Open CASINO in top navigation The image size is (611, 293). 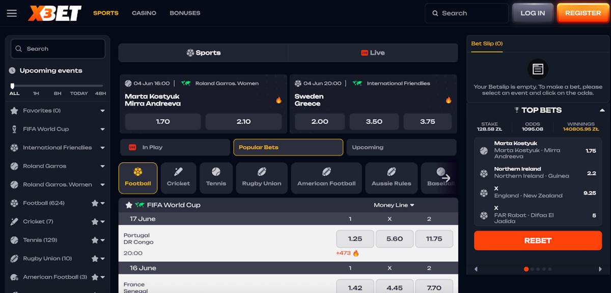tap(144, 13)
